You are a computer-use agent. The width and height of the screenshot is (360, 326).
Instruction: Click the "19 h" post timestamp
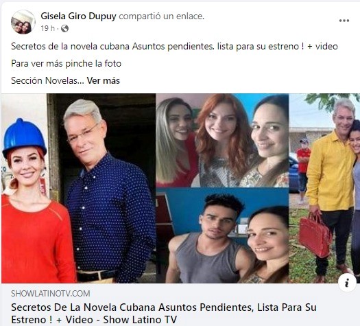(x=48, y=29)
